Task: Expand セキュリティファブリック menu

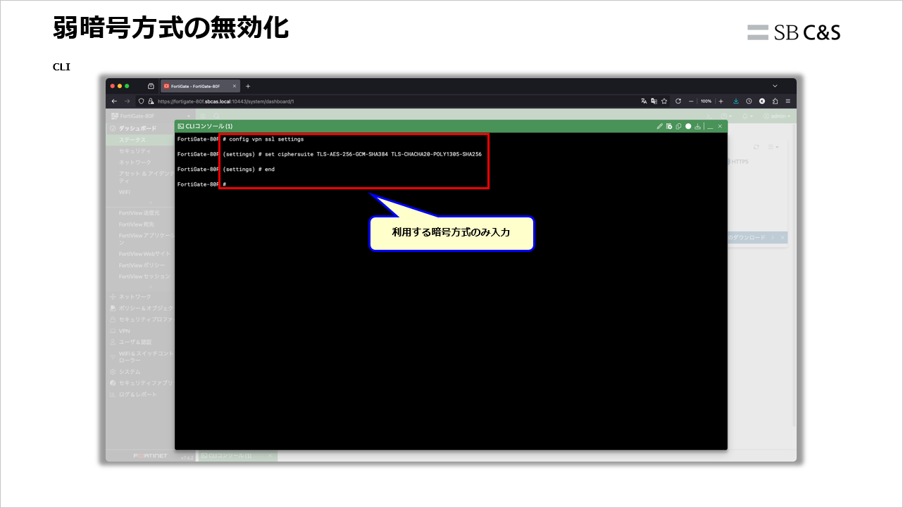Action: pyautogui.click(x=140, y=383)
